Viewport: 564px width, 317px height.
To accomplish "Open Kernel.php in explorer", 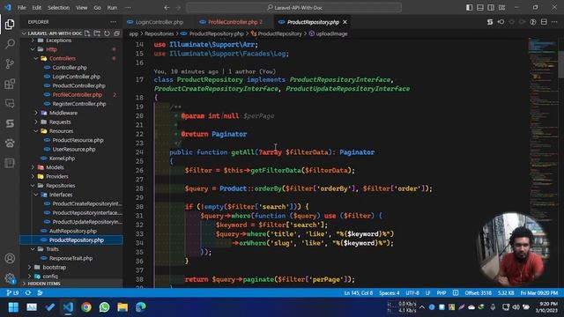I will 62,158.
